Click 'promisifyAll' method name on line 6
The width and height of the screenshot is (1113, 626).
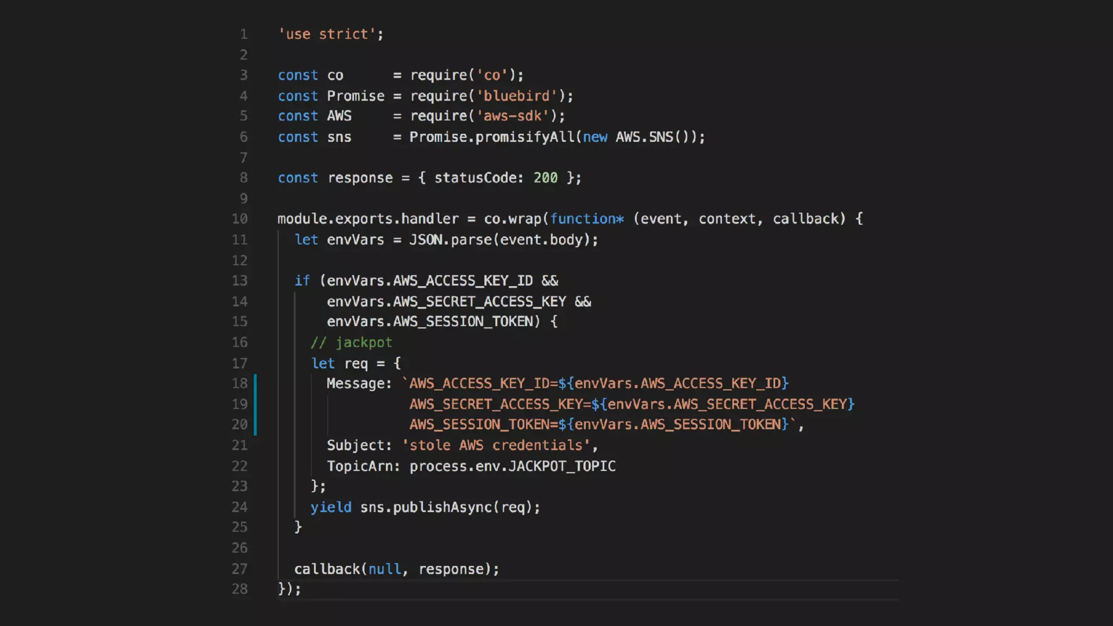525,137
